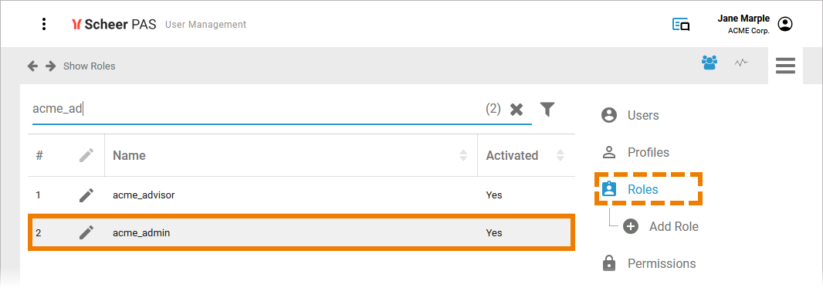Navigate back with the left arrow
This screenshot has height=288, width=823.
click(32, 66)
